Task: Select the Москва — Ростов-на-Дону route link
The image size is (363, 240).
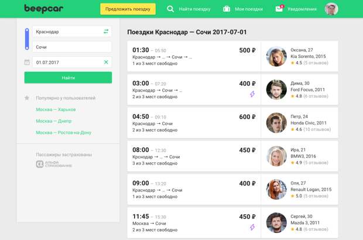Action: click(64, 133)
